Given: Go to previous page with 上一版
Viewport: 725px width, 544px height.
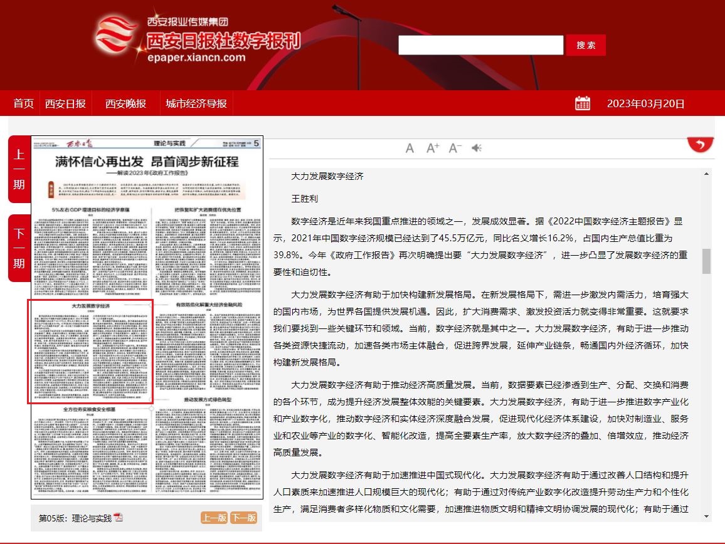Looking at the screenshot, I should pyautogui.click(x=214, y=518).
